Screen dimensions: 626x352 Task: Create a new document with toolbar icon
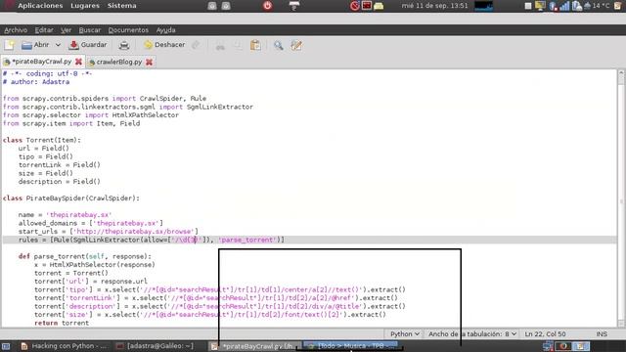(9, 45)
